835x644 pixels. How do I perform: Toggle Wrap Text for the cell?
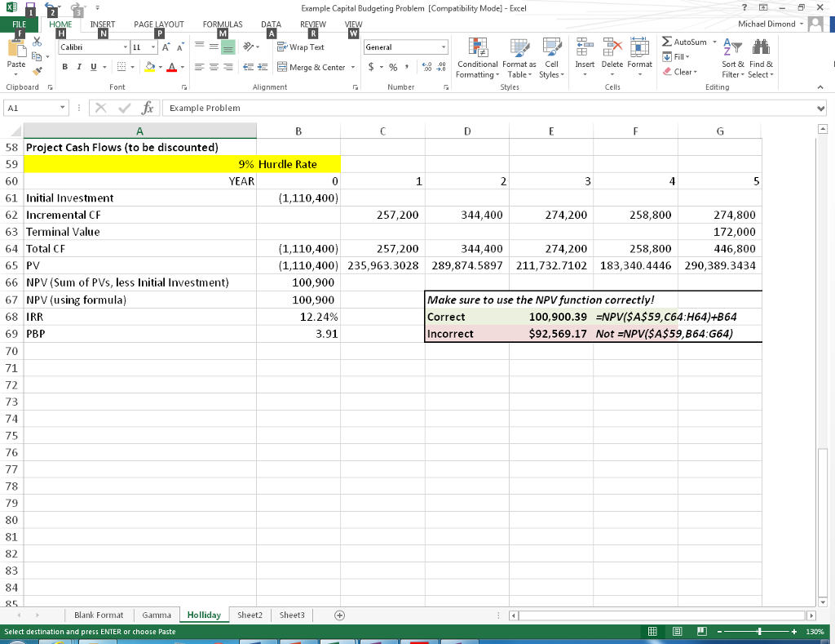302,47
